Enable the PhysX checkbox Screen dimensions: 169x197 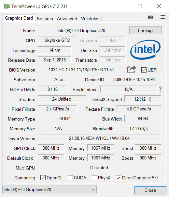[x=94, y=178]
